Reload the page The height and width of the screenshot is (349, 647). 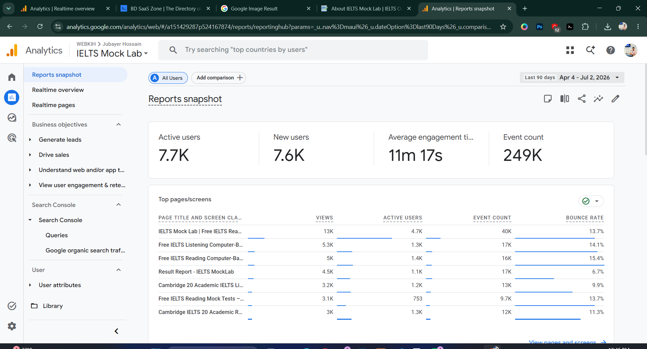pyautogui.click(x=40, y=27)
